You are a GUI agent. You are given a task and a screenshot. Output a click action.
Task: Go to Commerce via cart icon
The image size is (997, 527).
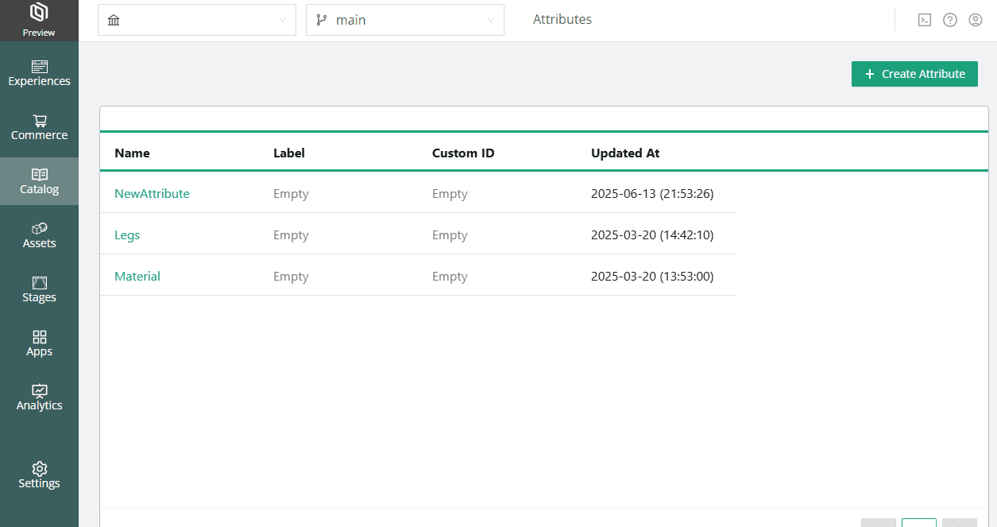[x=39, y=127]
